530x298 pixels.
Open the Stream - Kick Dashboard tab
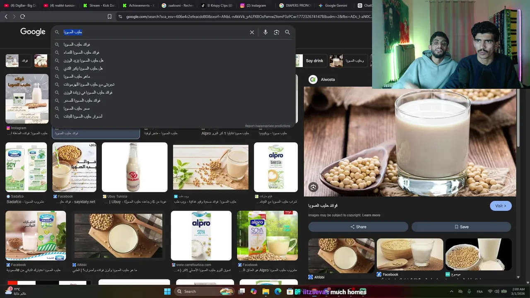pyautogui.click(x=99, y=5)
